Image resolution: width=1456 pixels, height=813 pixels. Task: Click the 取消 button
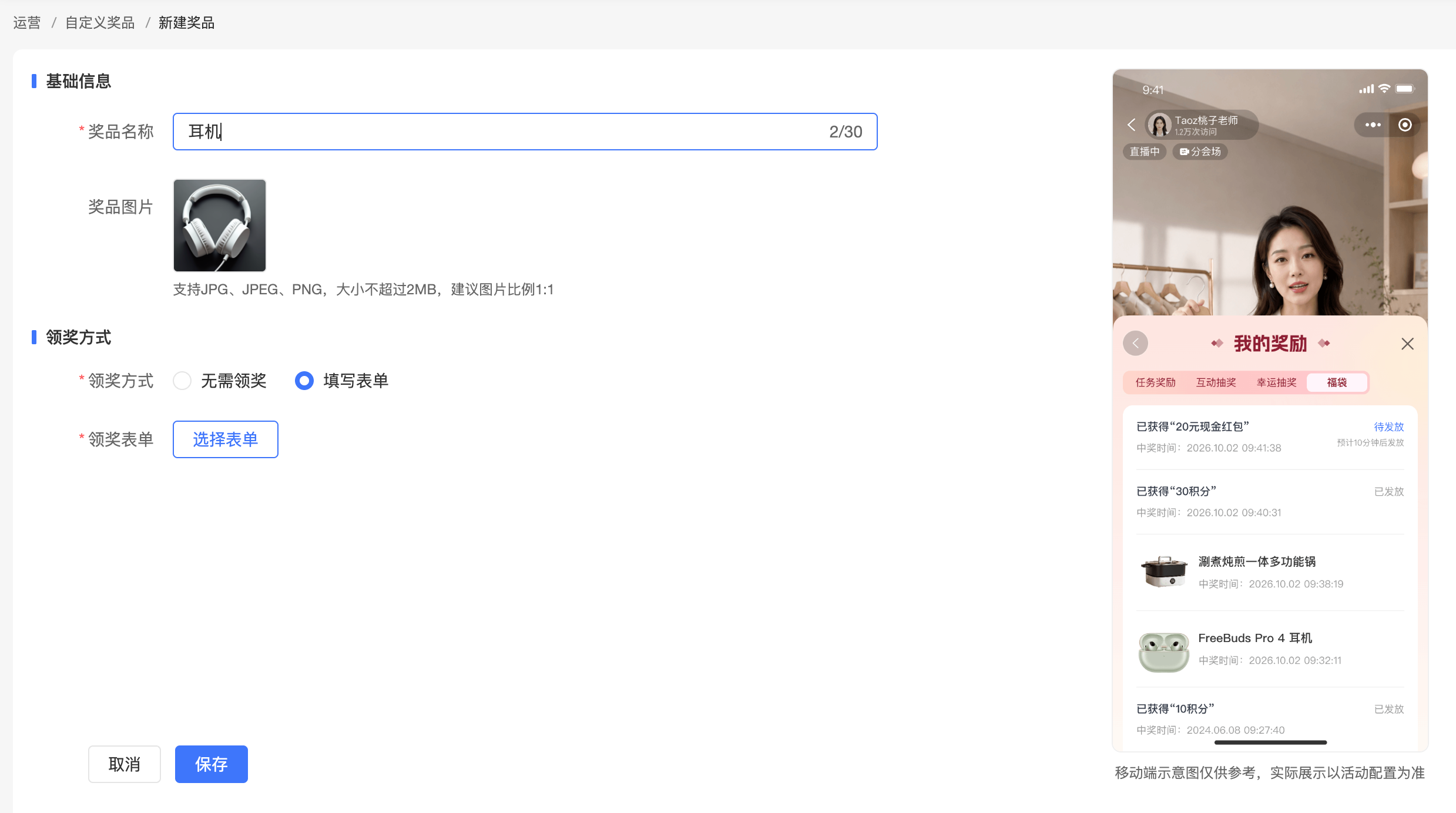click(x=125, y=764)
